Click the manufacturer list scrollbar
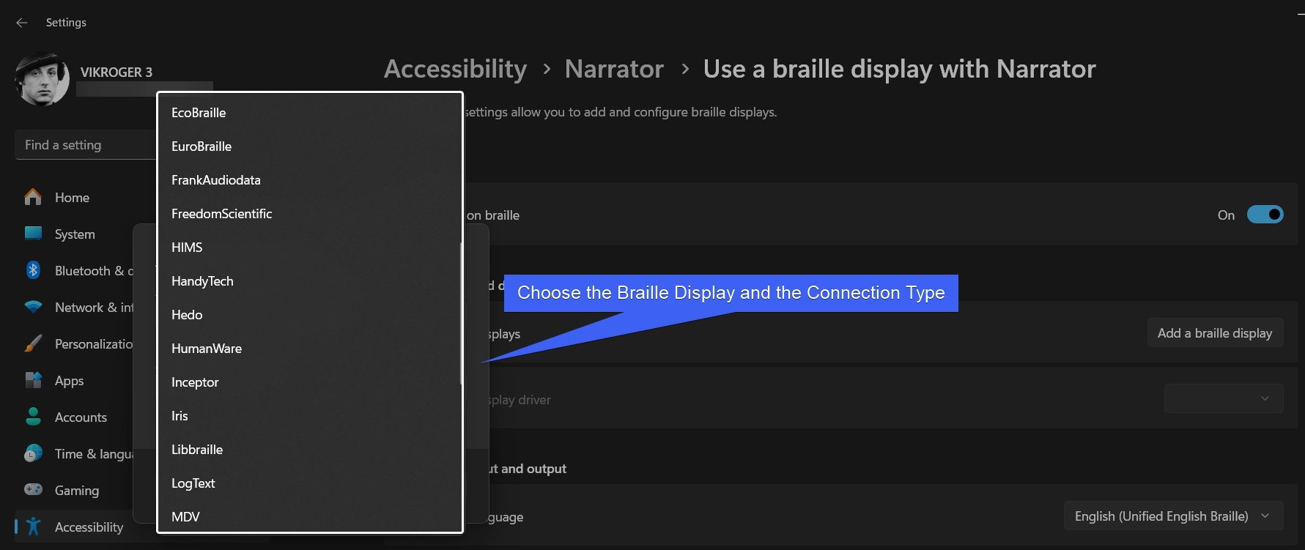The height and width of the screenshot is (550, 1305). click(461, 313)
